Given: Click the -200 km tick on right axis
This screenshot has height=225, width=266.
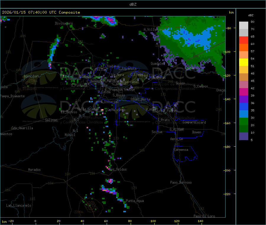Looking at the screenshot, I should point(227,170).
